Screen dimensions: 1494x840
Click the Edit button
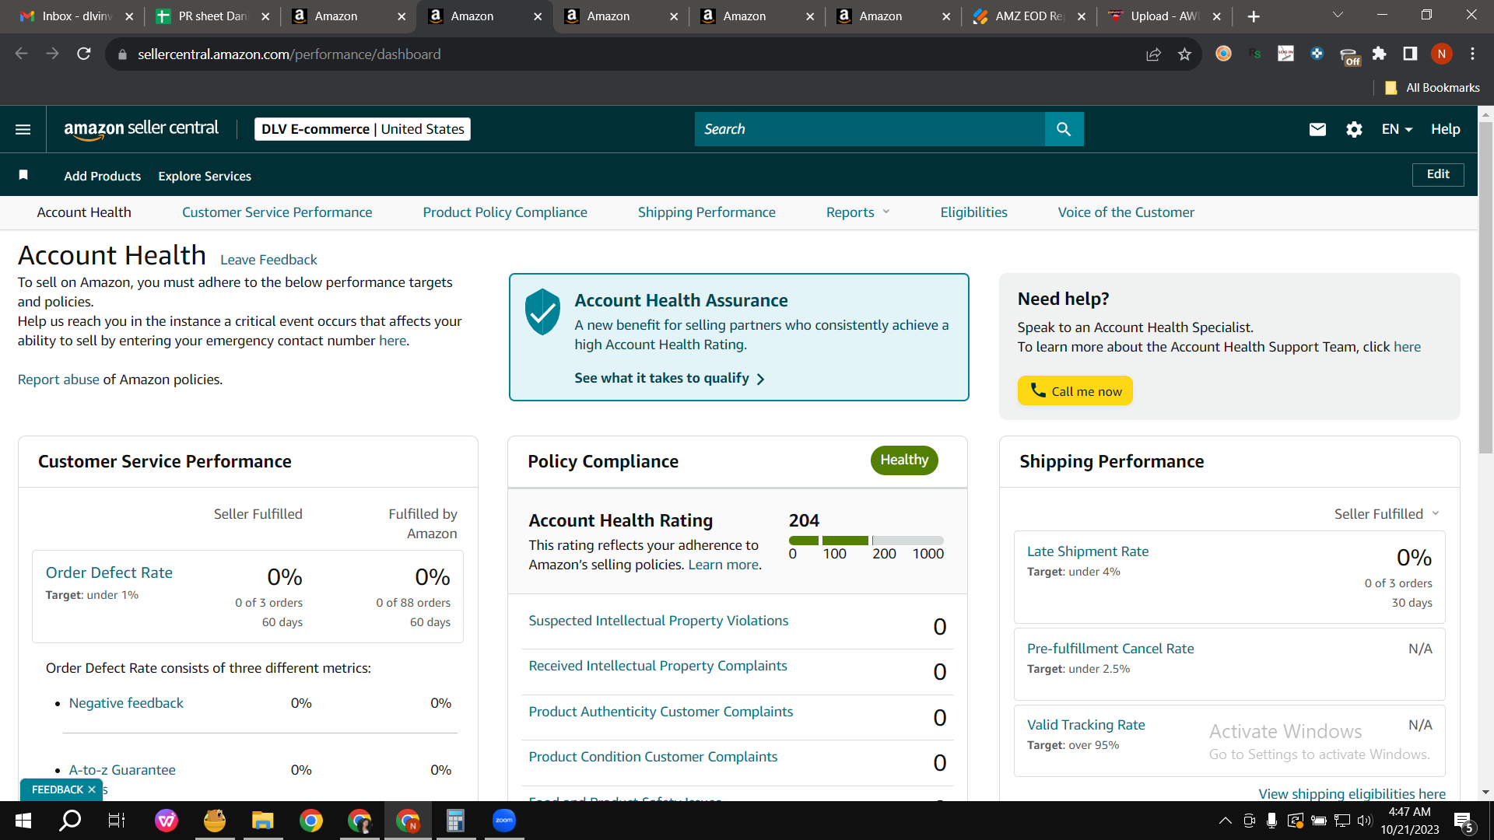coord(1438,174)
